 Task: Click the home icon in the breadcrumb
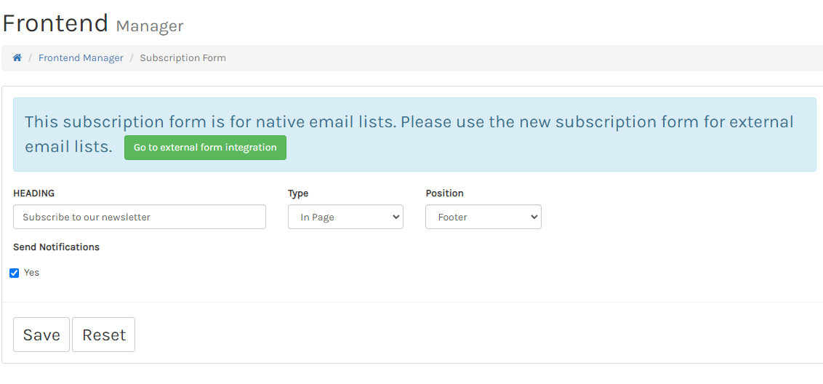tap(17, 58)
